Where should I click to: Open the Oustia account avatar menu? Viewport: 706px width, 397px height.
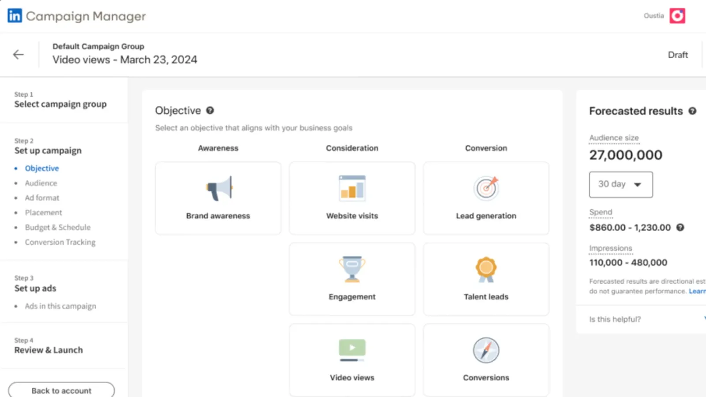(677, 16)
